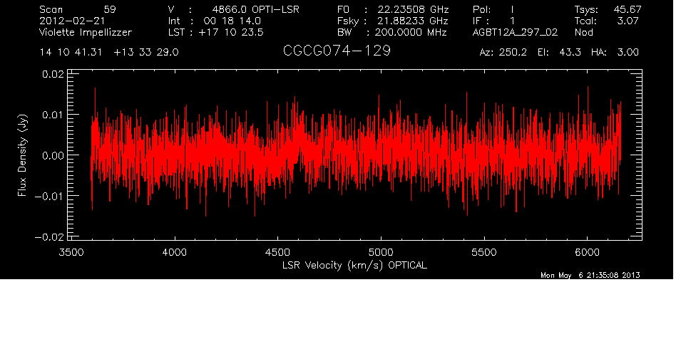686x349 pixels.
Task: Click x-axis tick label 6000
Action: coord(587,252)
